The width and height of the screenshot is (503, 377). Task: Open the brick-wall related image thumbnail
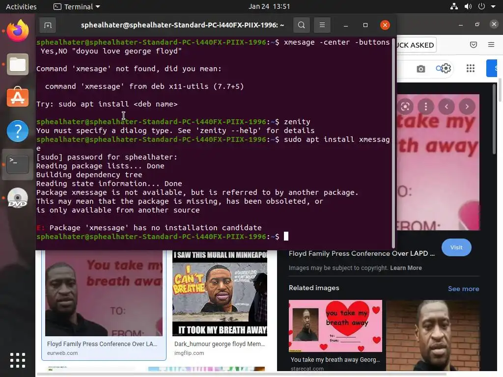(433, 335)
